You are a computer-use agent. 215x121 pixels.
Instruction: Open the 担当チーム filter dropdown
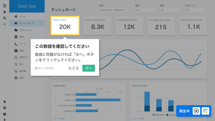coord(196,10)
